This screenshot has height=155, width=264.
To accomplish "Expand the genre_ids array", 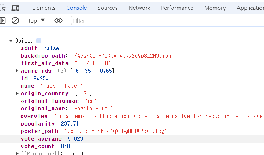I will coord(17,71).
